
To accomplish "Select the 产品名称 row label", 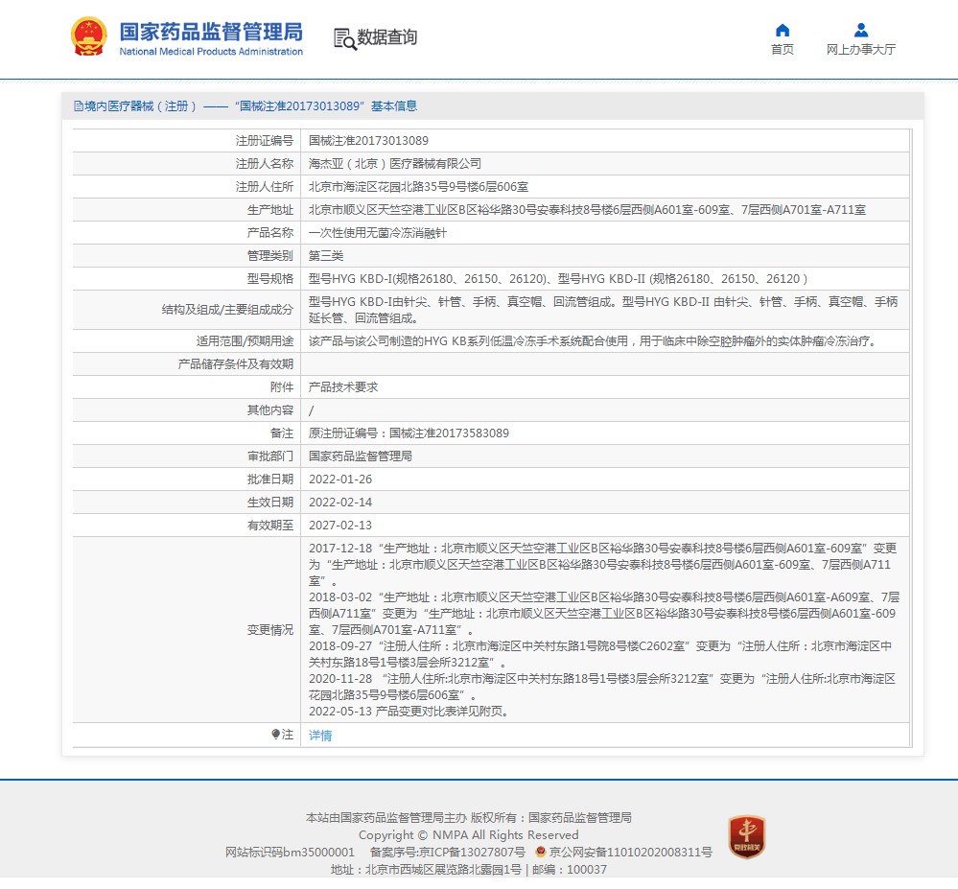I will point(270,233).
